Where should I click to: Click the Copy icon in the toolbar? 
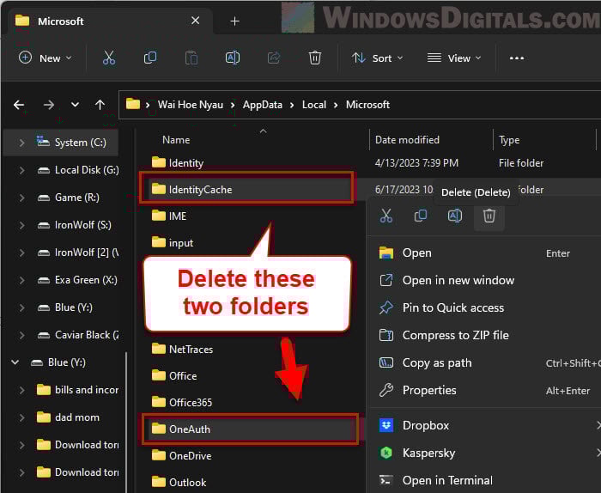point(150,58)
